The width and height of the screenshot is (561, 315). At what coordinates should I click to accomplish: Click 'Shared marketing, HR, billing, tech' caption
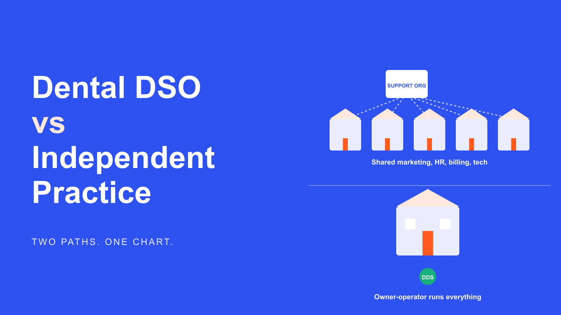(430, 162)
